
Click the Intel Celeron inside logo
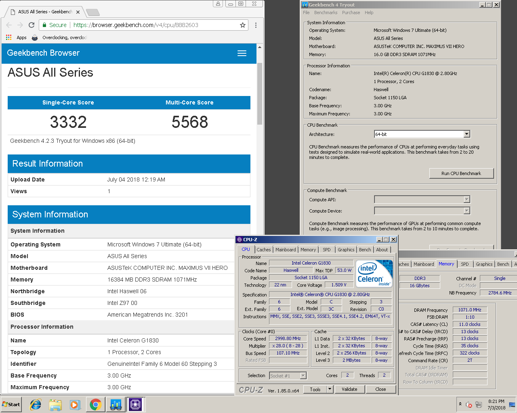(x=374, y=273)
